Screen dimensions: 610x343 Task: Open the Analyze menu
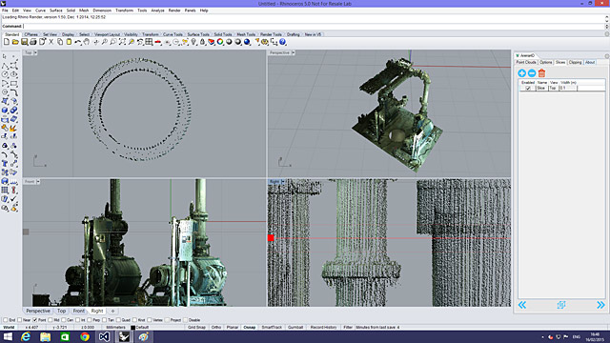[x=157, y=10]
